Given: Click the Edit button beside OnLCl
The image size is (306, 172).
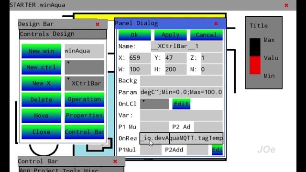Looking at the screenshot, I should tap(181, 104).
